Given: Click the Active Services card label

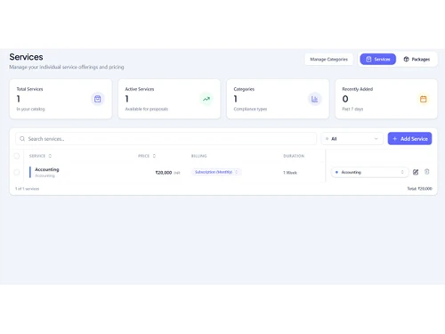Looking at the screenshot, I should pos(140,89).
